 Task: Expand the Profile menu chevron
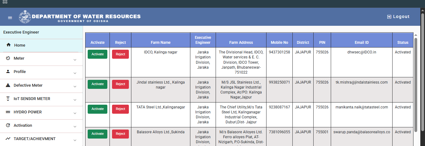pos(75,73)
